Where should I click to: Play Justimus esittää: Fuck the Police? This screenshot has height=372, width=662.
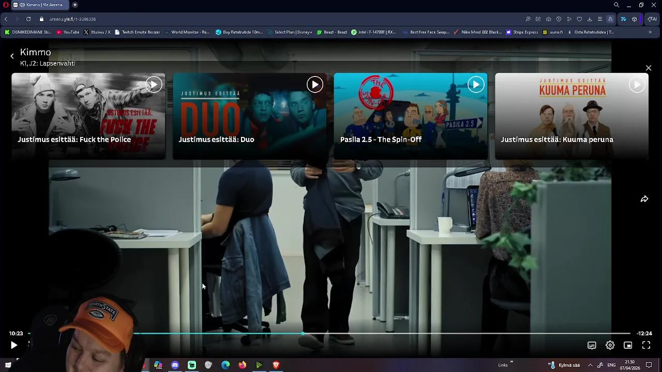click(154, 85)
